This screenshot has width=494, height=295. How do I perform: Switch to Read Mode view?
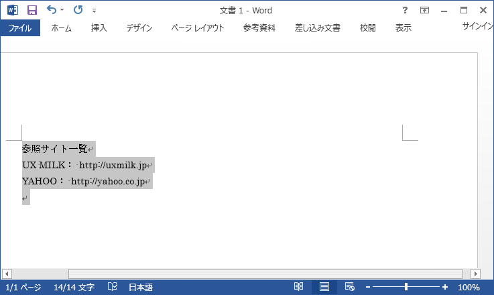pos(299,287)
